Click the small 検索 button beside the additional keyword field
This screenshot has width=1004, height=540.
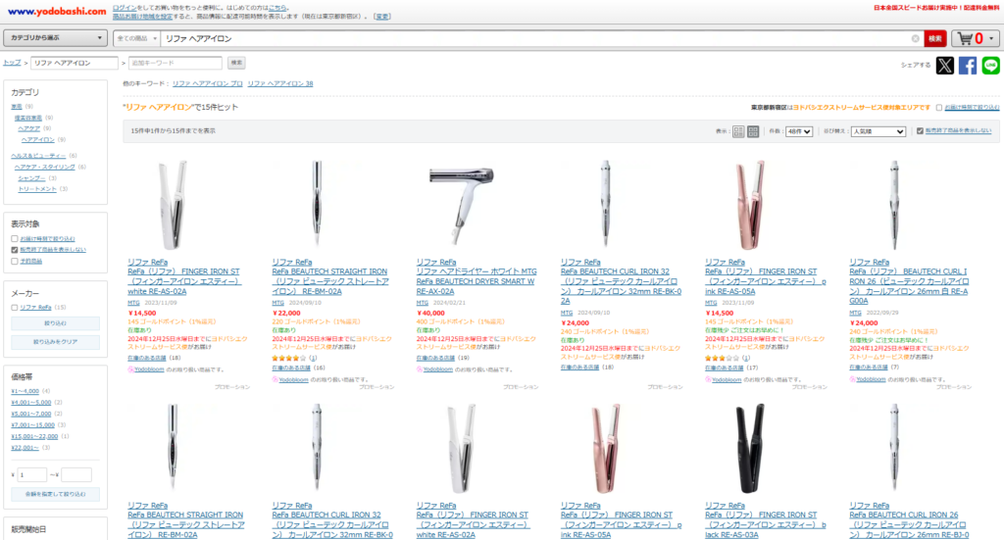tap(236, 63)
